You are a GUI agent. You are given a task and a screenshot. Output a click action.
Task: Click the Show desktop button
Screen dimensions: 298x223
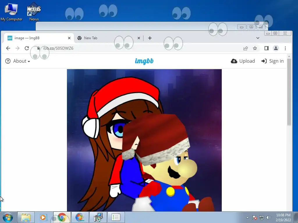click(x=296, y=217)
